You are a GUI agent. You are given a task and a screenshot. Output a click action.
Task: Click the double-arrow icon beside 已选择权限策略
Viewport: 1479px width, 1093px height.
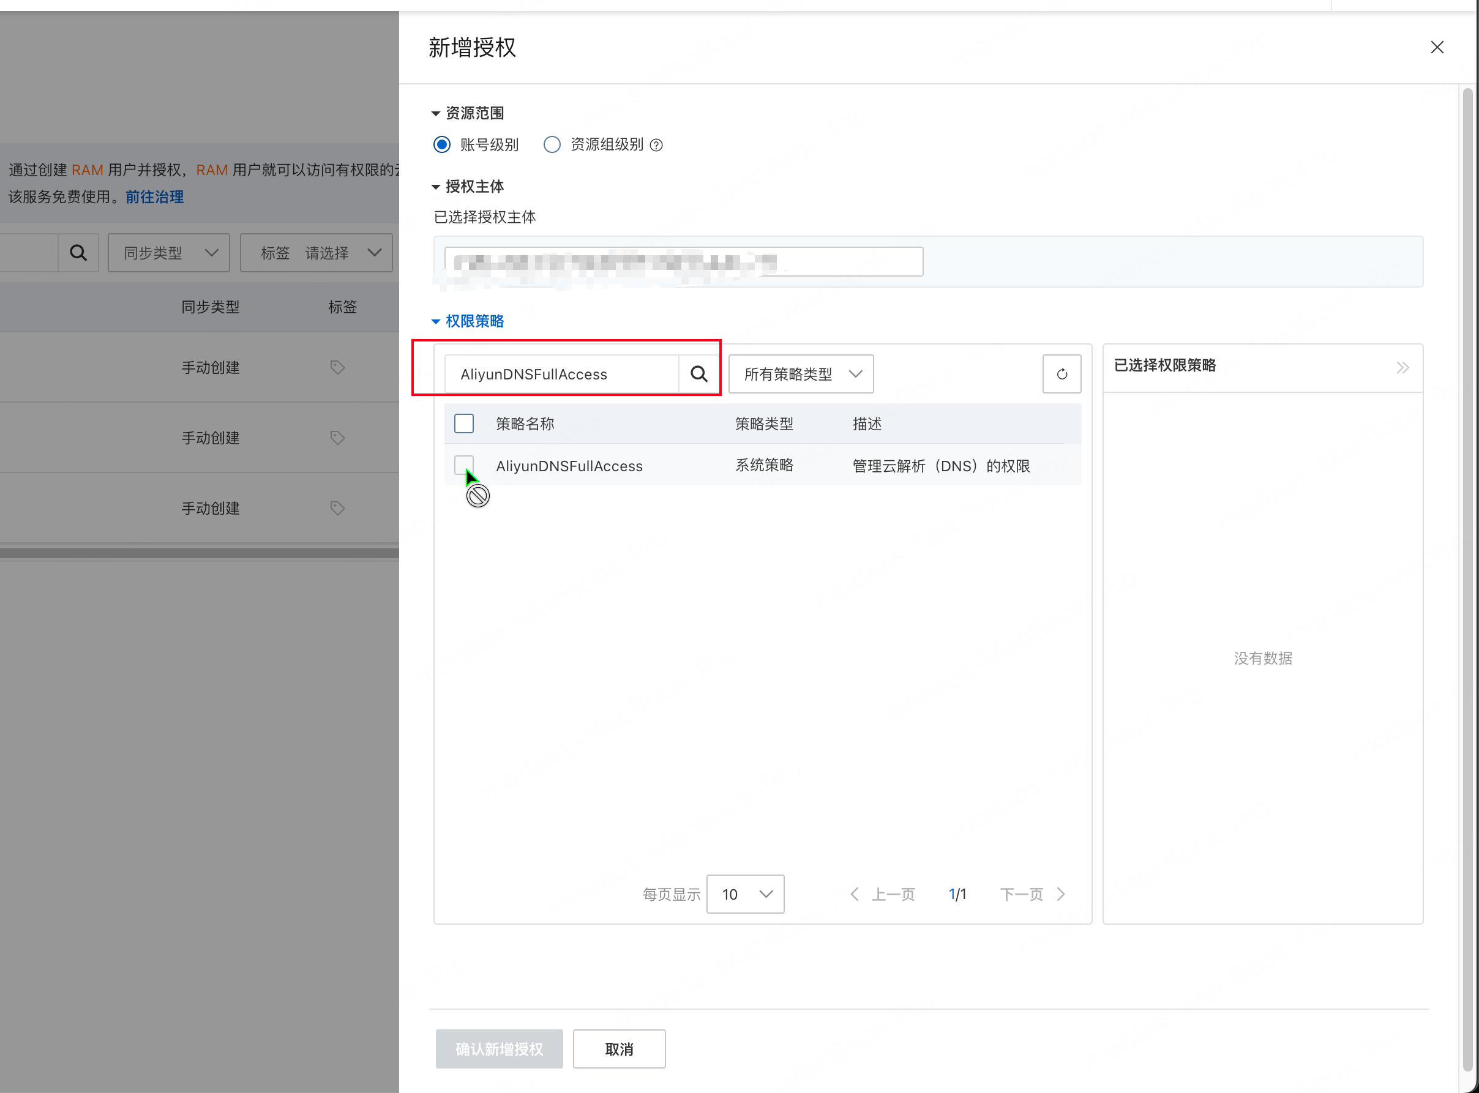[1402, 367]
